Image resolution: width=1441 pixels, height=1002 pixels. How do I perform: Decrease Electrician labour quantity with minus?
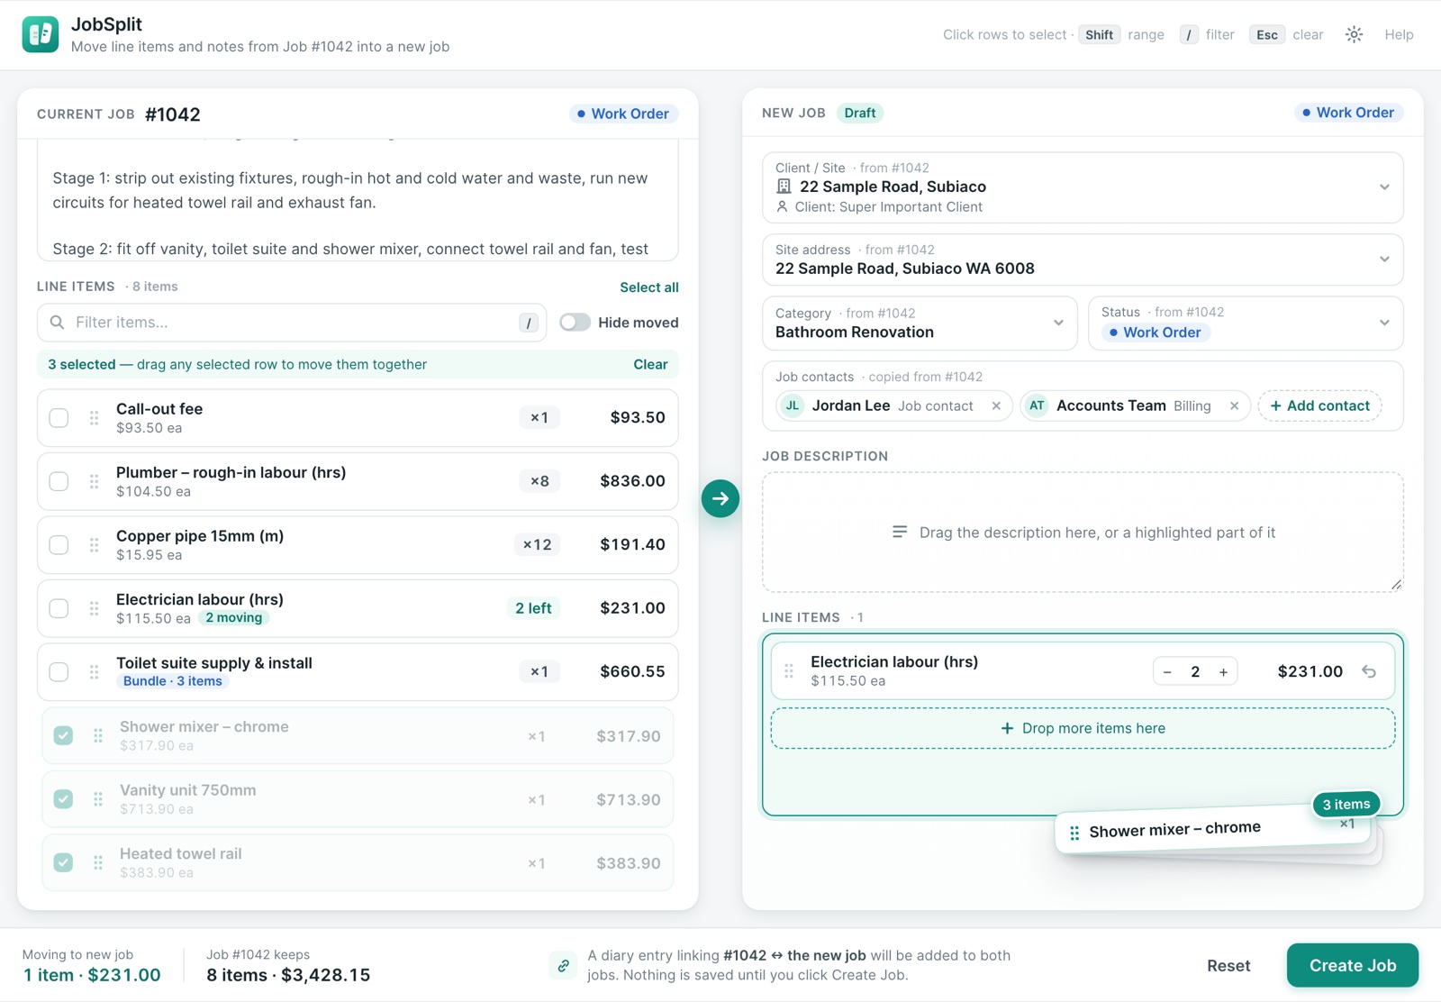[x=1167, y=672]
